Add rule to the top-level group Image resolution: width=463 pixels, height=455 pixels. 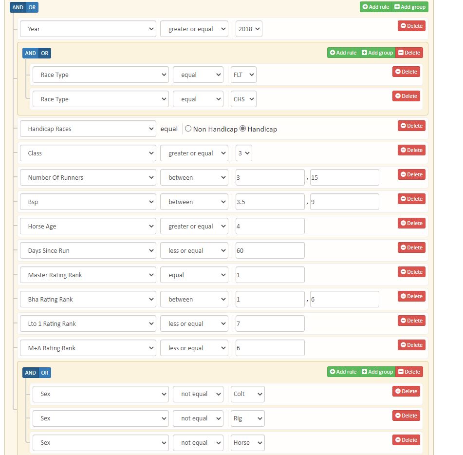(375, 7)
